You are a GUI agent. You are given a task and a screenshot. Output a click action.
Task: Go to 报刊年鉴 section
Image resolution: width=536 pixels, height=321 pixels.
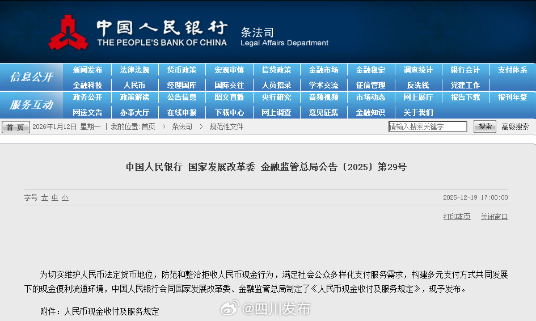pyautogui.click(x=512, y=98)
